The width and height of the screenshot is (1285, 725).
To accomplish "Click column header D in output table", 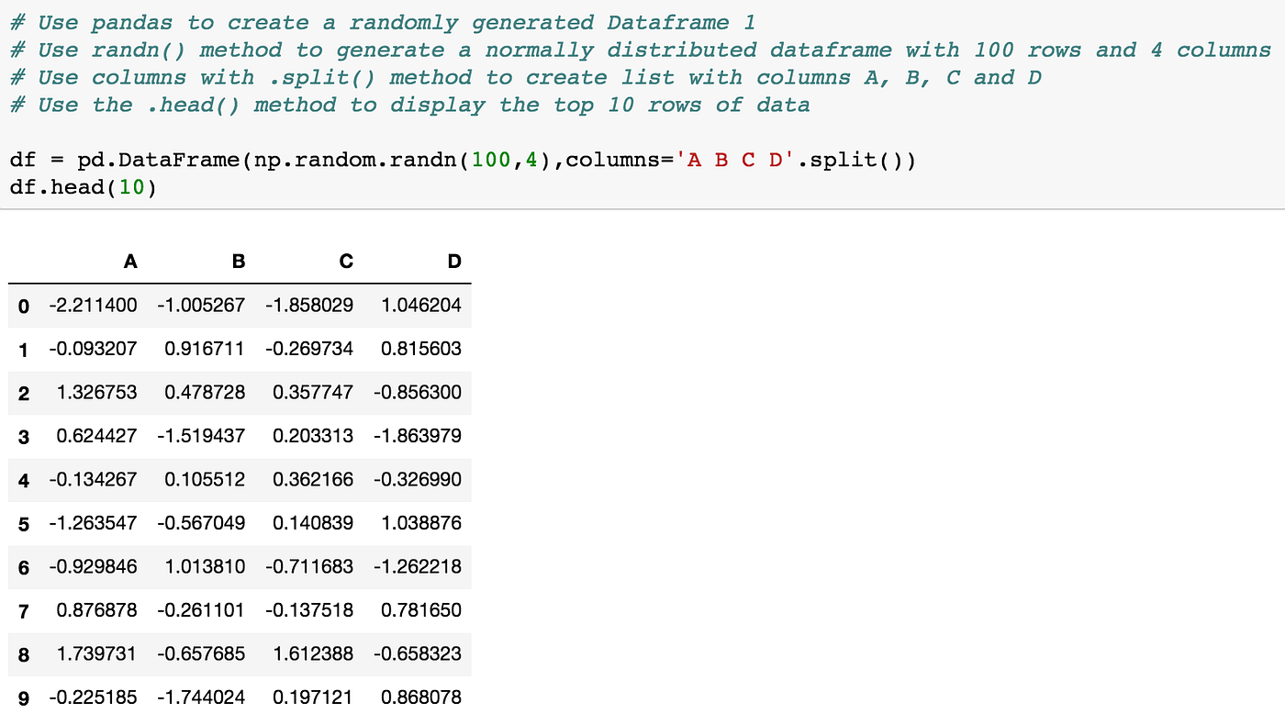I will coord(454,261).
